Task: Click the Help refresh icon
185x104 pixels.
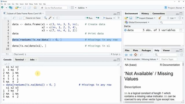Action: (182, 55)
